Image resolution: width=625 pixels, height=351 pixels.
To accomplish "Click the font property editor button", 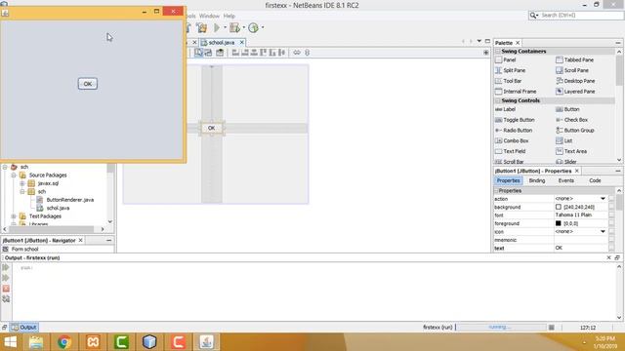I will click(611, 215).
